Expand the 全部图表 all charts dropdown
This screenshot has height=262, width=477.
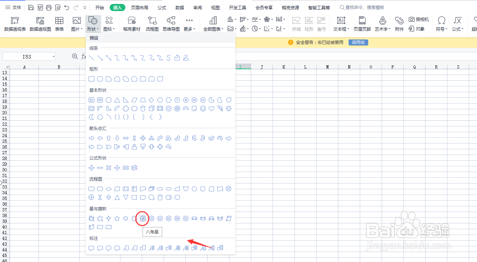(x=213, y=29)
